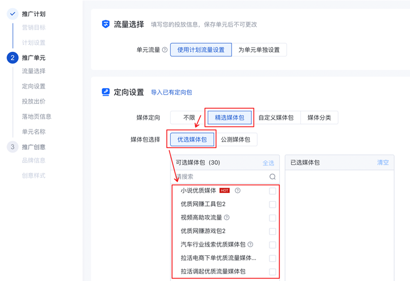This screenshot has width=410, height=281.
Task: Click the 流量选择 shield icon
Action: pos(106,24)
